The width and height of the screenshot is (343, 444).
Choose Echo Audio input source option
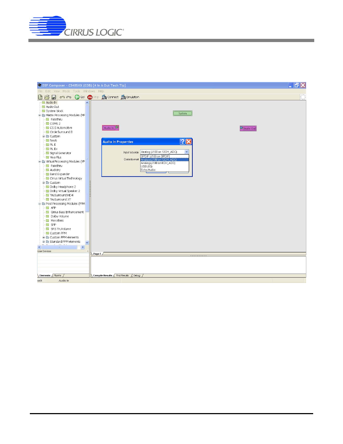(x=164, y=170)
